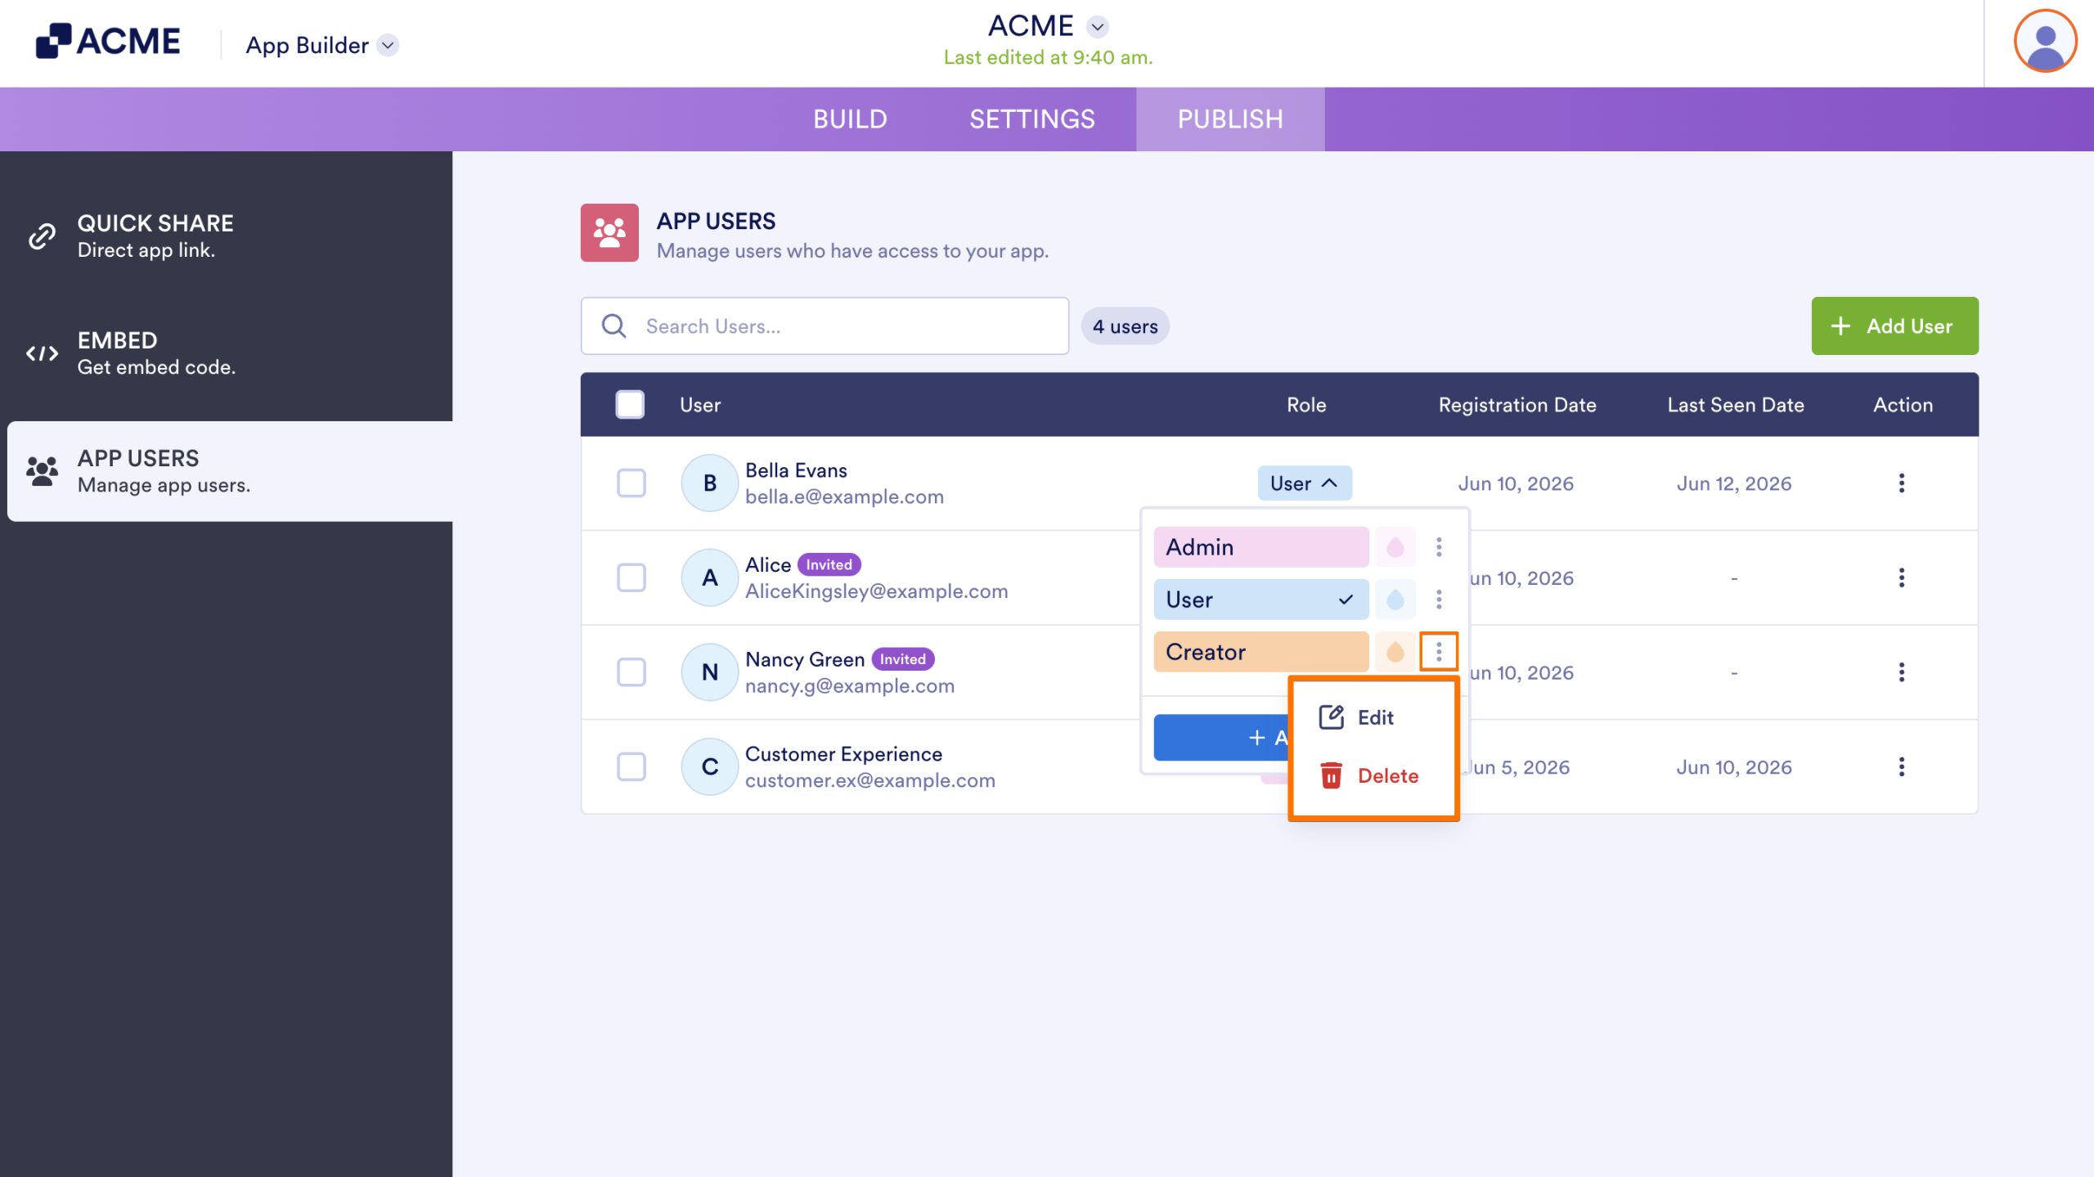Change the User role color swatch

coord(1395,600)
